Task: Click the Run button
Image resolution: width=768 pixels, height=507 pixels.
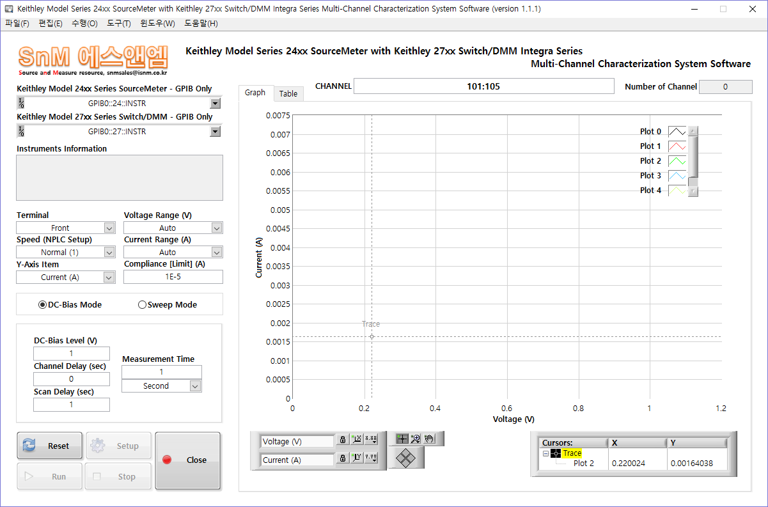Action: click(50, 476)
